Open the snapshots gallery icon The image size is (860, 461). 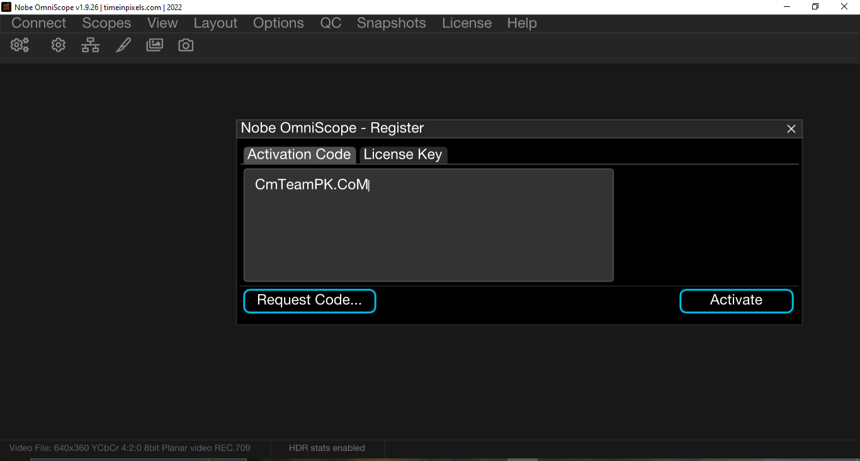coord(154,45)
